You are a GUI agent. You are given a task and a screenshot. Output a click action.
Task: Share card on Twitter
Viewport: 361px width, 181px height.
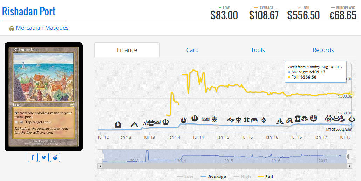(44, 157)
